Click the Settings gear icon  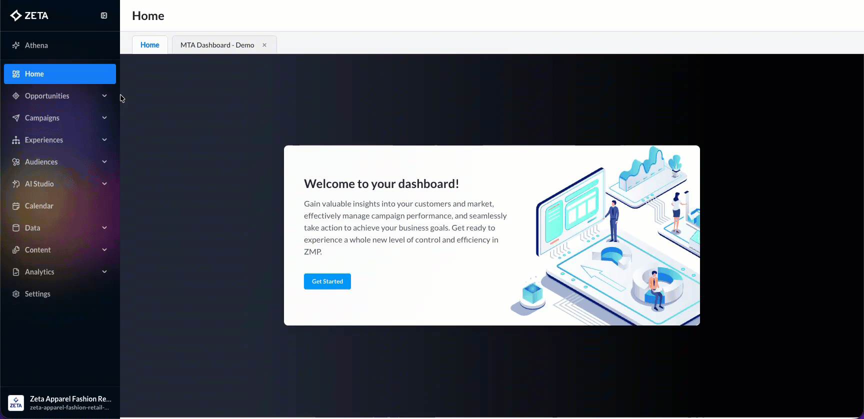[x=16, y=294]
